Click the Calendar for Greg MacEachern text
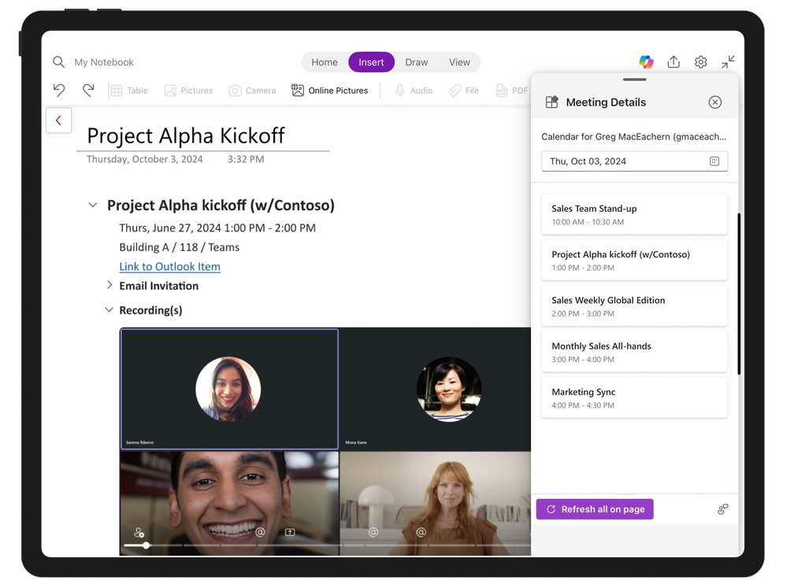Screen dimensions: 787x588 coord(633,136)
